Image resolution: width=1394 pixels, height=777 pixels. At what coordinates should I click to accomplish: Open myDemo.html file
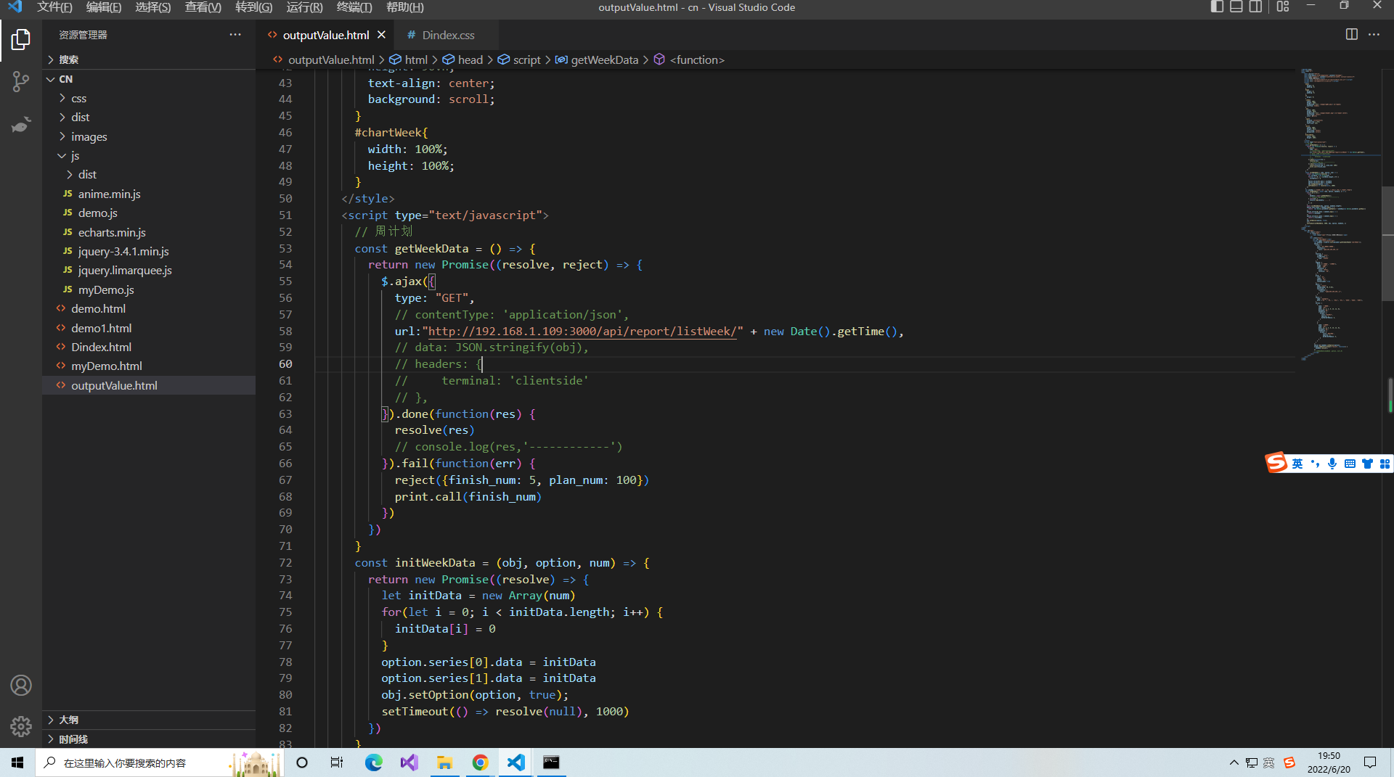pyautogui.click(x=149, y=366)
